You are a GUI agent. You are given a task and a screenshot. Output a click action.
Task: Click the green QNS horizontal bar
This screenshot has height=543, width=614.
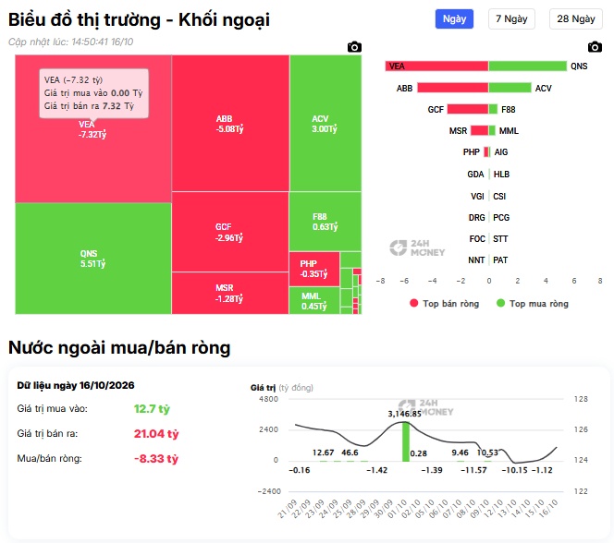[528, 66]
